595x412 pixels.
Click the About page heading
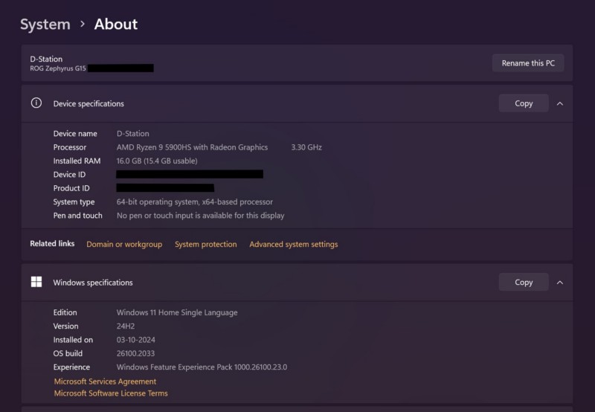[115, 25]
